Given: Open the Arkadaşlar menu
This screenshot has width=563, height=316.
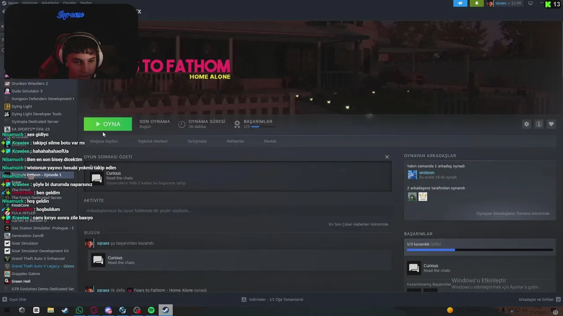Looking at the screenshot, I should pos(50,3).
